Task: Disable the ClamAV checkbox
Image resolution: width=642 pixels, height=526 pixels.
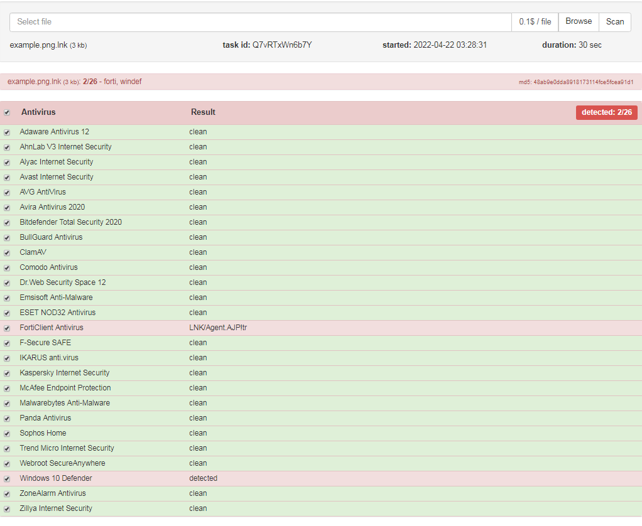Action: pyautogui.click(x=7, y=253)
